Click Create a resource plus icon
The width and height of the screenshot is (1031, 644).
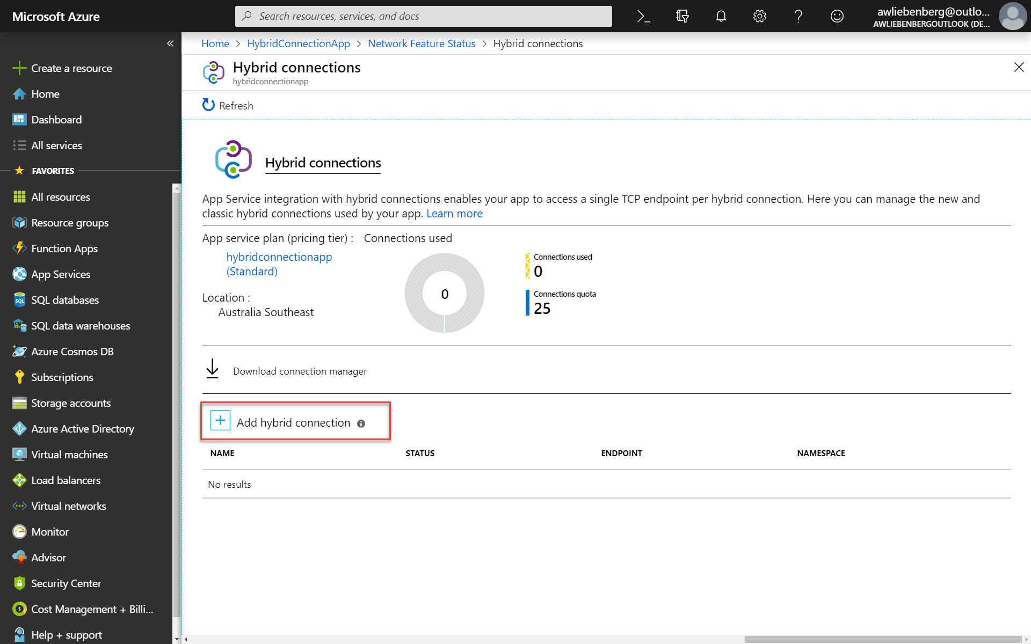tap(19, 68)
